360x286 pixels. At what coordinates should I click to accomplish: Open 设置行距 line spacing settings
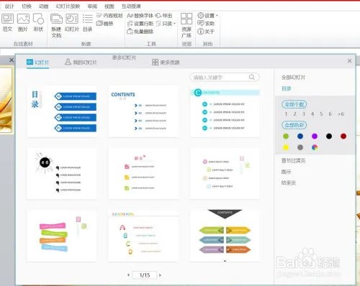click(140, 24)
